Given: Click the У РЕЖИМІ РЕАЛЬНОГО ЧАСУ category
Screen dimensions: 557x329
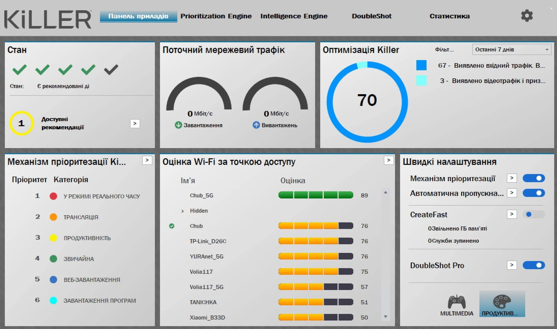Looking at the screenshot, I should coord(102,196).
